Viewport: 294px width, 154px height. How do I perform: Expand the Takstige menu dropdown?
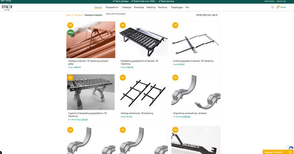pos(98,7)
